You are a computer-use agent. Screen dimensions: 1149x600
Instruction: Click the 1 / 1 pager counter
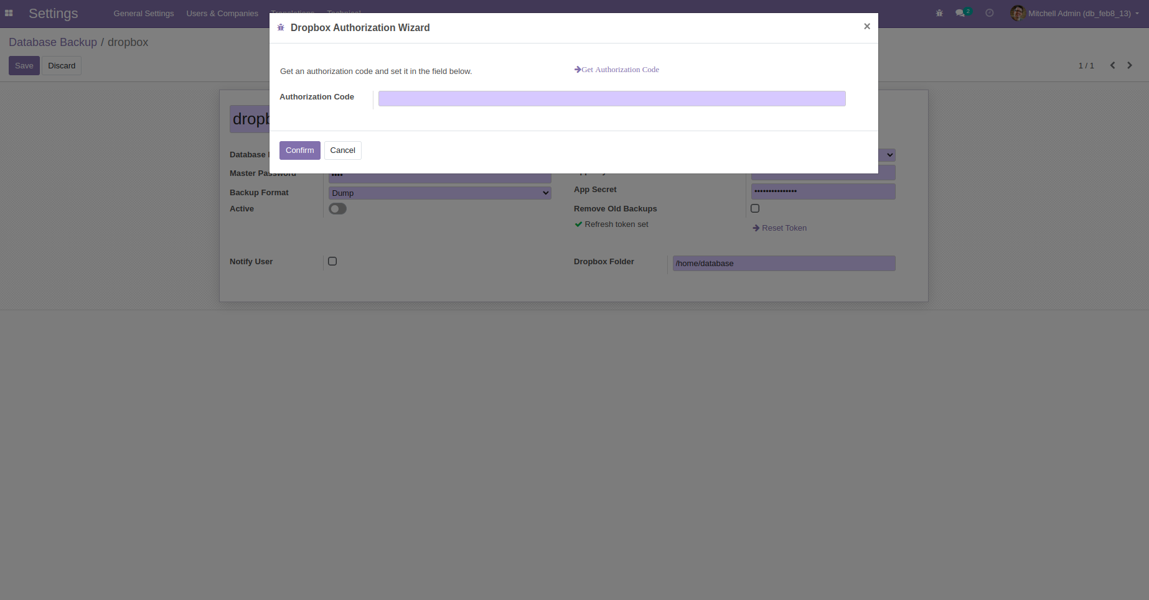(x=1086, y=65)
